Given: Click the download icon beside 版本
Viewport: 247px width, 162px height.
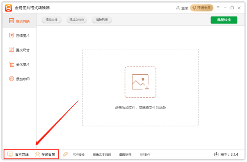Looking at the screenshot, I should pos(217,154).
